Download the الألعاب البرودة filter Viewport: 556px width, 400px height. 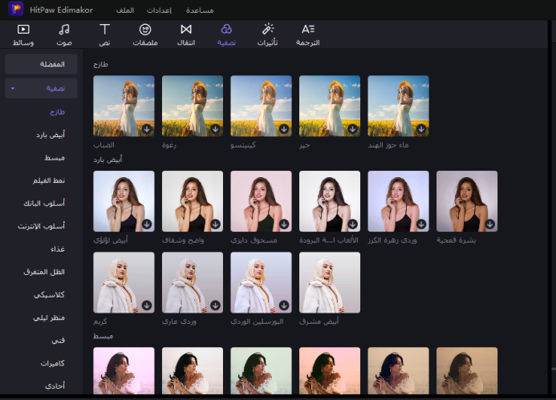[352, 224]
